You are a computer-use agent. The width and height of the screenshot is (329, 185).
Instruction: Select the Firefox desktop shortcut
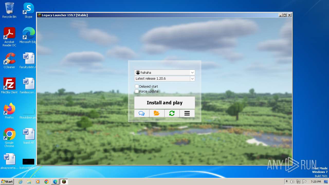(9, 111)
